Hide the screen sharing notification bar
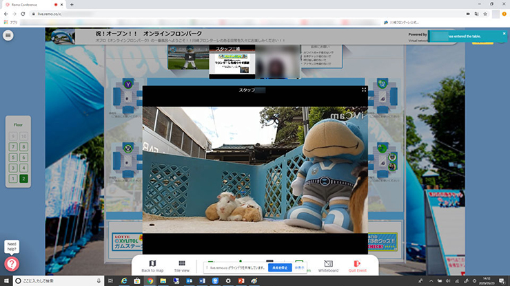 (x=300, y=268)
